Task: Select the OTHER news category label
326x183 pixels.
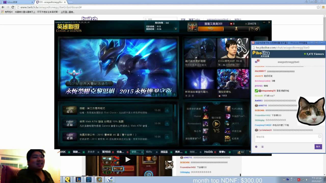Action: pos(70,110)
